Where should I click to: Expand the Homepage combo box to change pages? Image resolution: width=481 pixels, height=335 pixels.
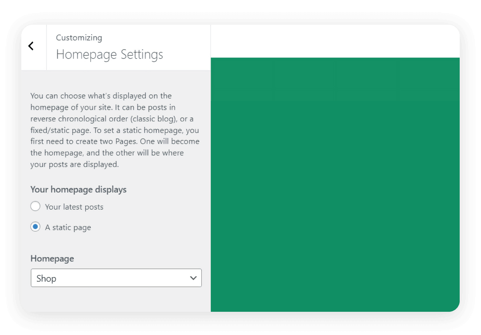point(116,278)
